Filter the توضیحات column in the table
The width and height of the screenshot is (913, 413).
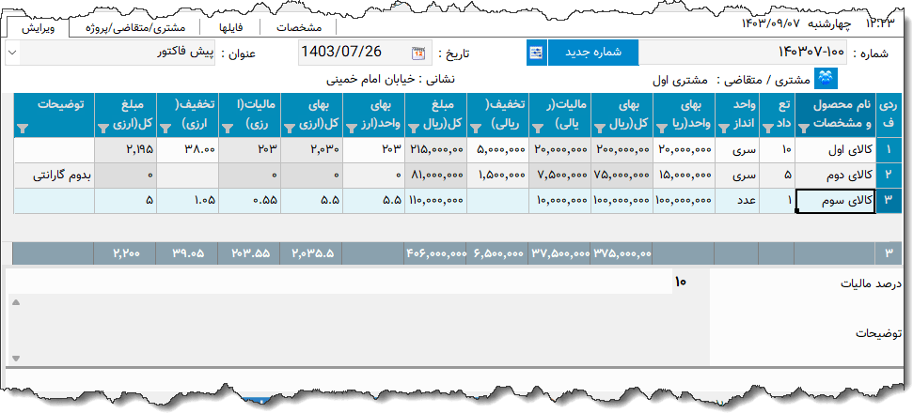coord(24,128)
